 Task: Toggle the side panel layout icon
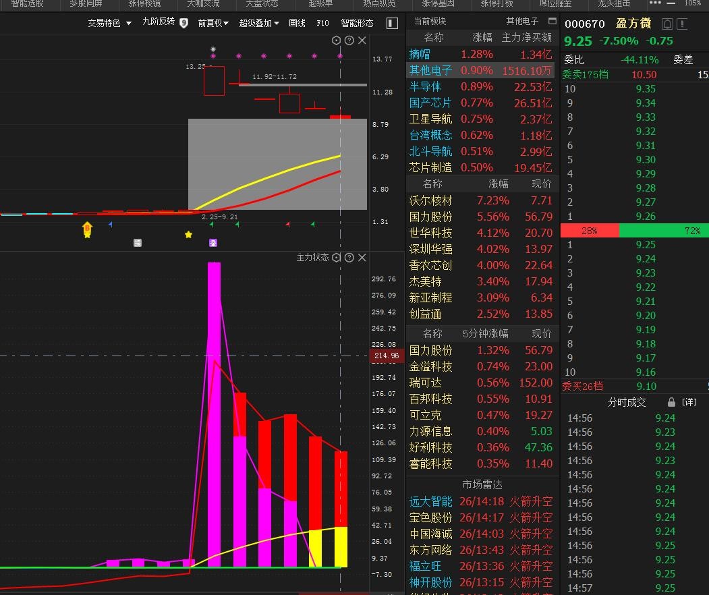click(x=392, y=23)
